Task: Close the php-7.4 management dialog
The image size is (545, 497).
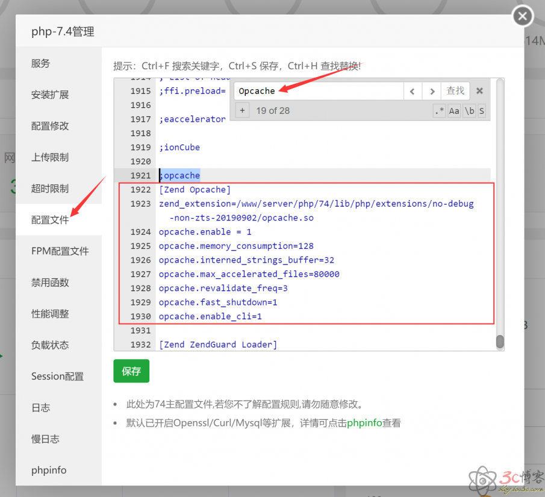Action: (522, 16)
